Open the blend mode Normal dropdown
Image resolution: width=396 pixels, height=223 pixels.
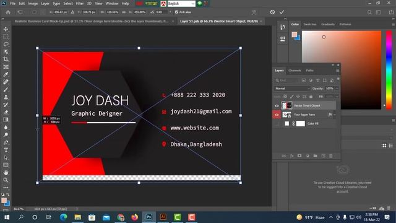click(x=291, y=89)
